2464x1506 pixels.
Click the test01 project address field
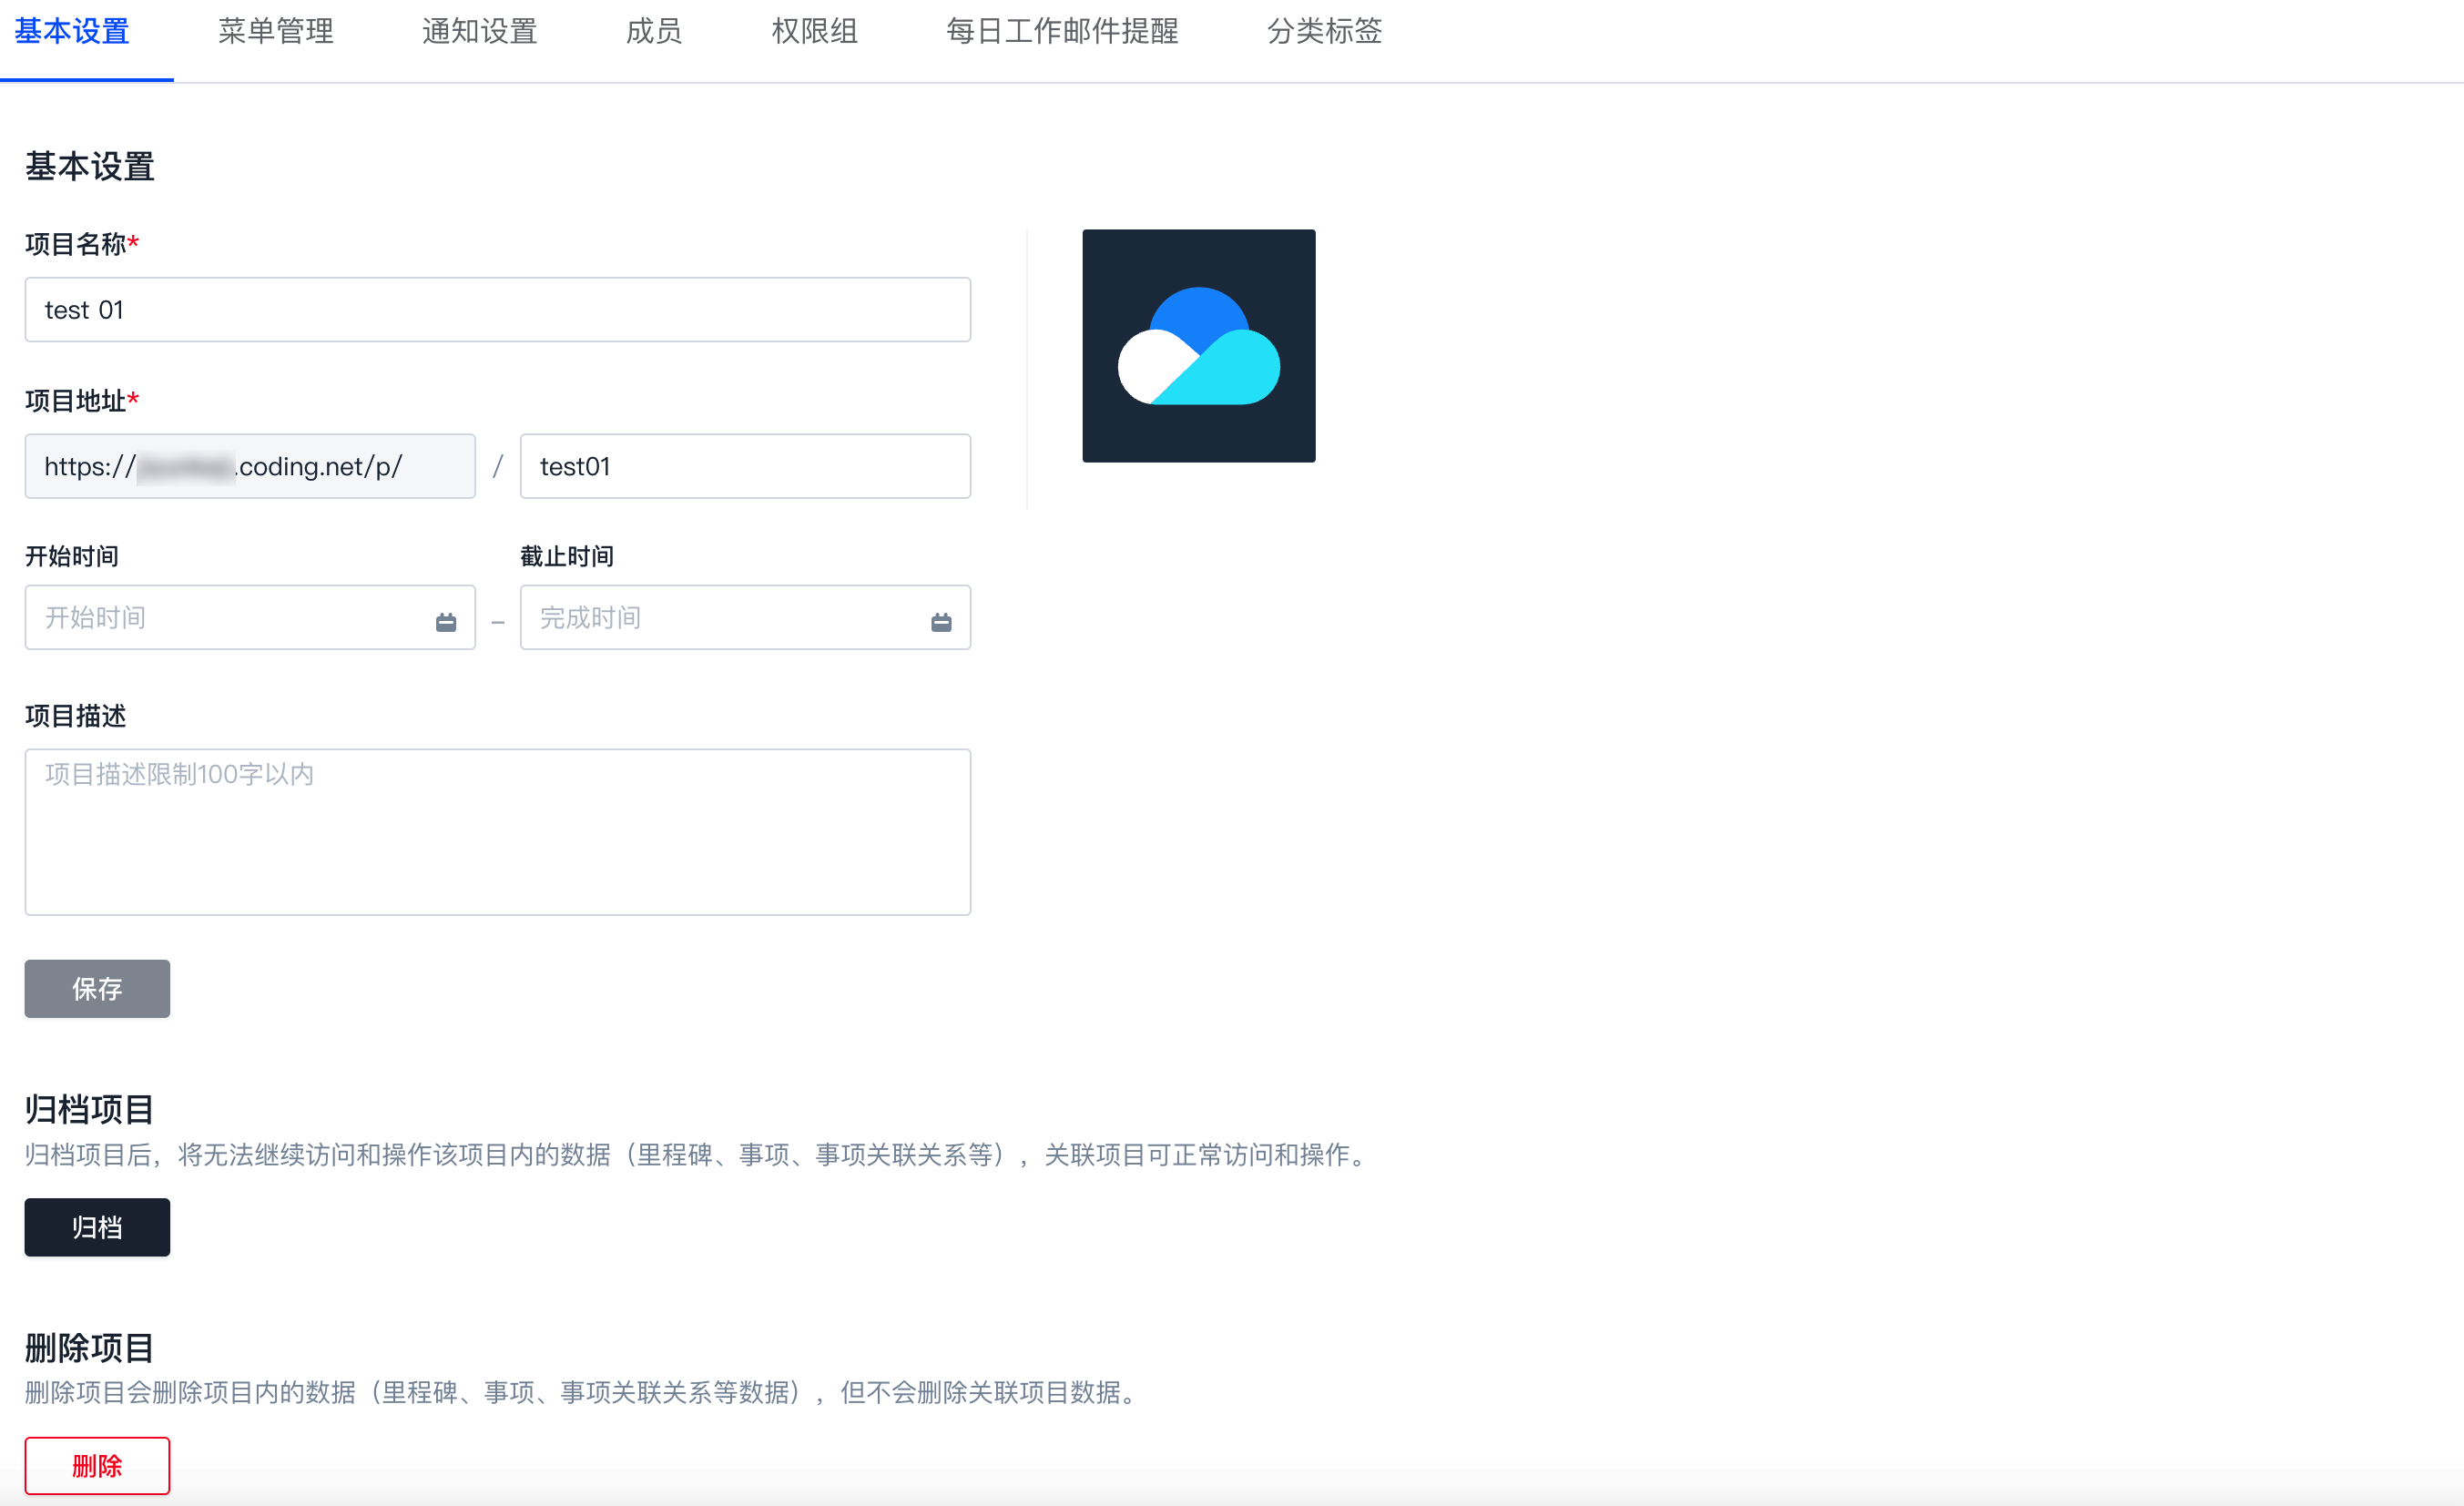pyautogui.click(x=744, y=466)
